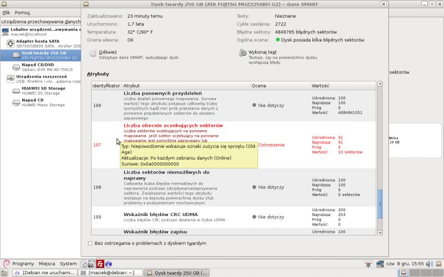The height and width of the screenshot is (277, 444).
Task: Select Dysk twardy 250 GB in device list
Action: 42,55
